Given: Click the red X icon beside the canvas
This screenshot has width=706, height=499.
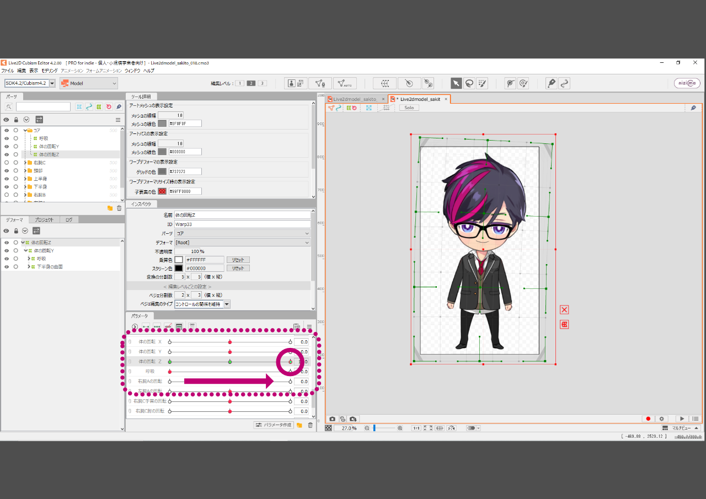Looking at the screenshot, I should pos(564,309).
